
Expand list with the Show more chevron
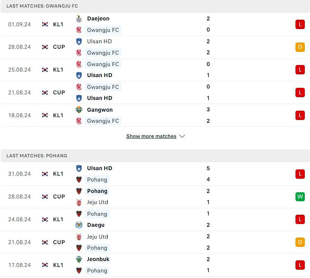[x=182, y=136]
